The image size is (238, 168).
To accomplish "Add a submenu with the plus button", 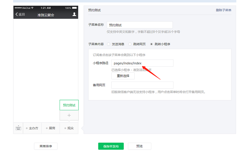I will pyautogui.click(x=69, y=115).
